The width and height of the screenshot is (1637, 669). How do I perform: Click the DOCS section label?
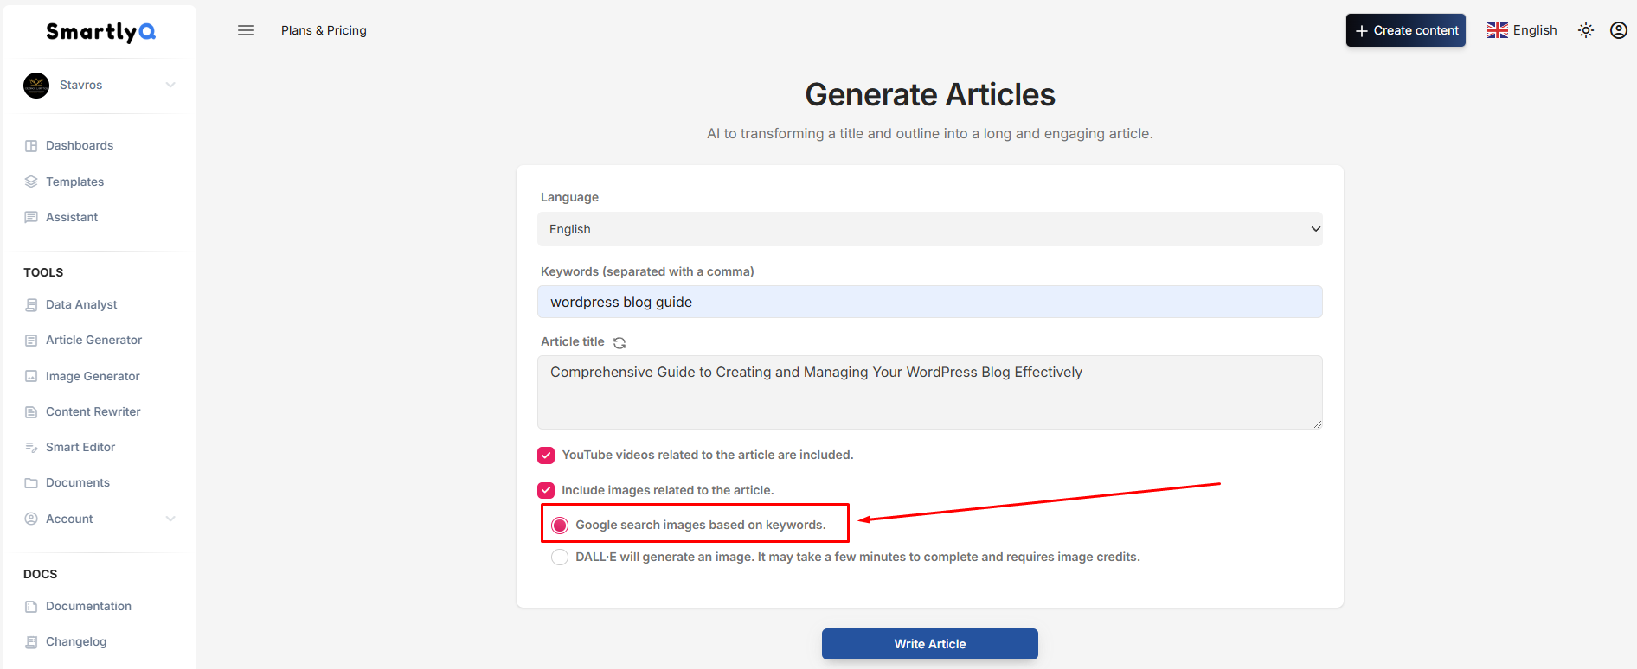(x=40, y=574)
